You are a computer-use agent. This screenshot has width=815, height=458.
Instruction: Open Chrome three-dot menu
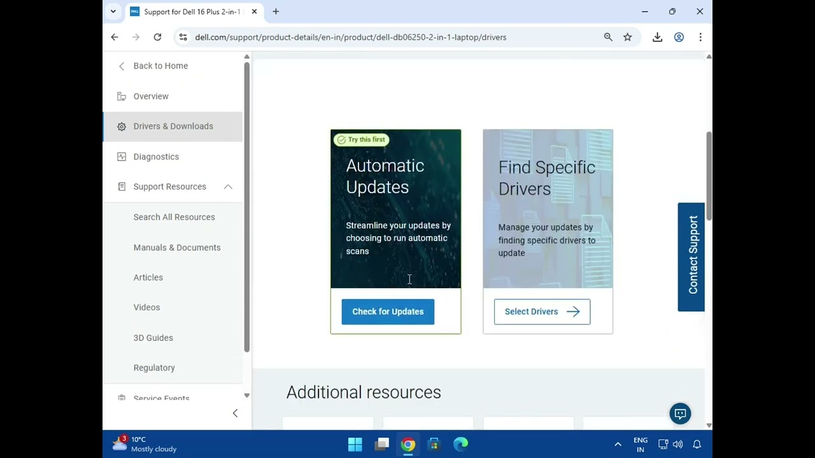(x=700, y=37)
